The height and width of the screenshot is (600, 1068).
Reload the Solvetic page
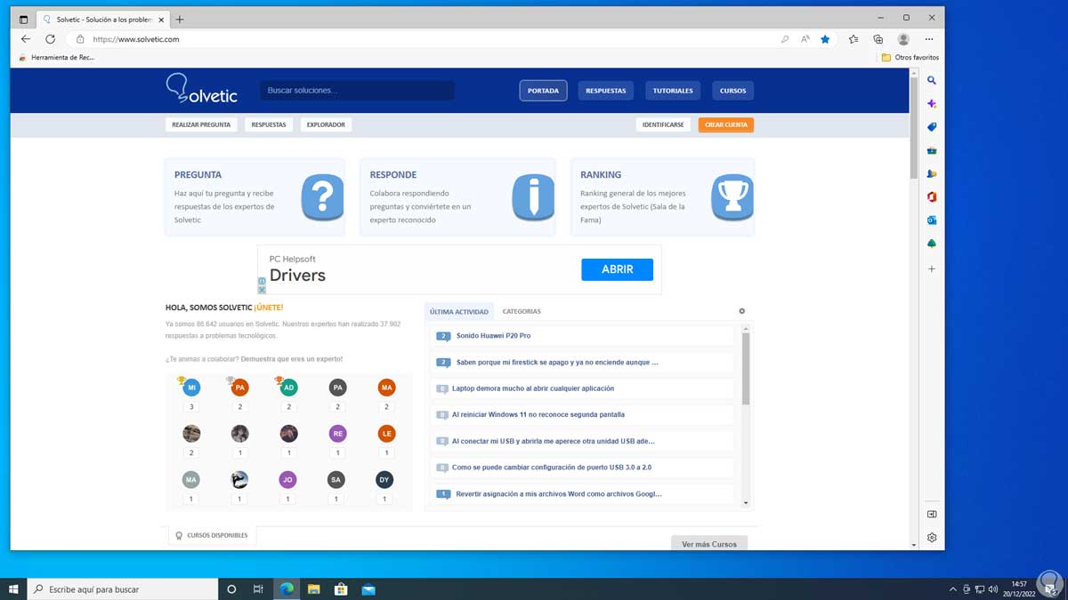tap(50, 39)
